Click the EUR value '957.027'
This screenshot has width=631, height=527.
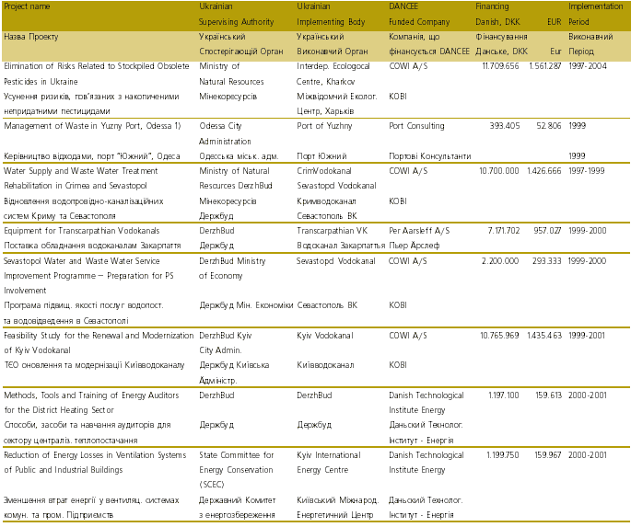(547, 231)
